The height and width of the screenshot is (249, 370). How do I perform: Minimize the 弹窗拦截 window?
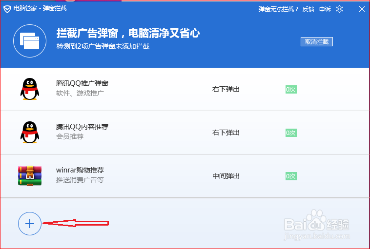pyautogui.click(x=351, y=9)
